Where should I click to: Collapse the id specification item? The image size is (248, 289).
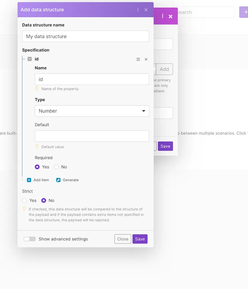24,59
